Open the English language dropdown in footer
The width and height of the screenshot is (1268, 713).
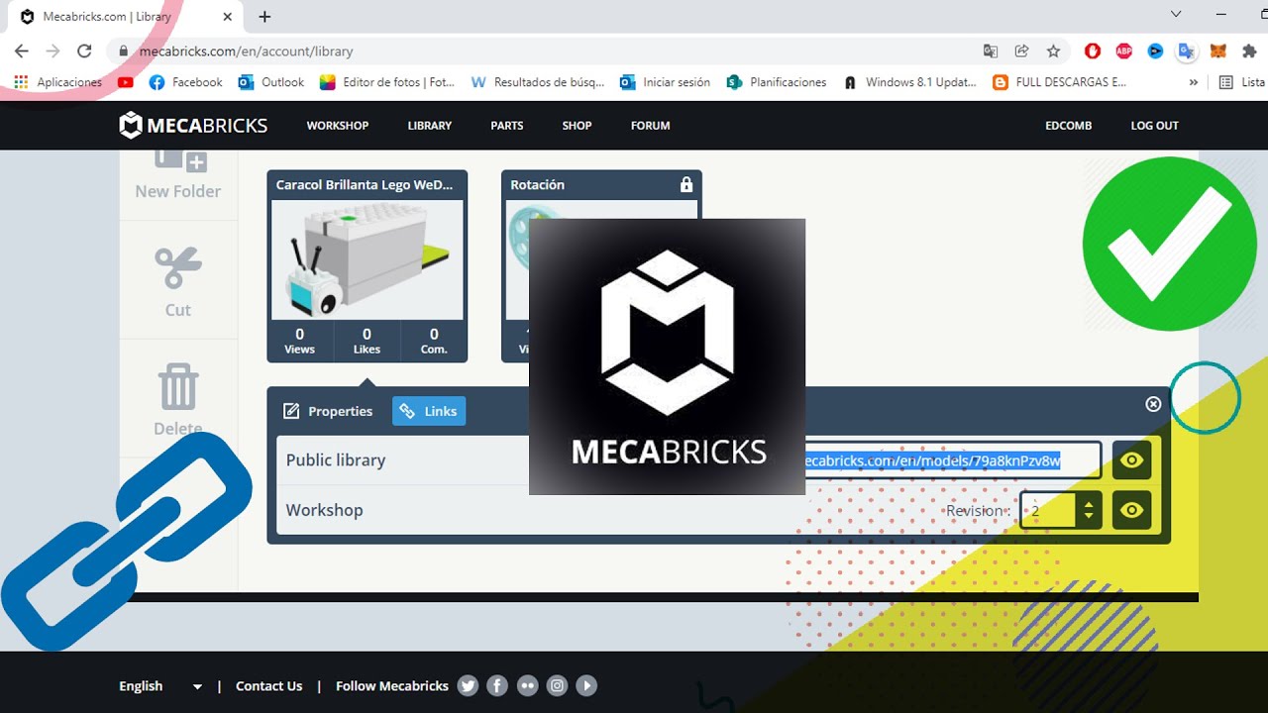[160, 685]
